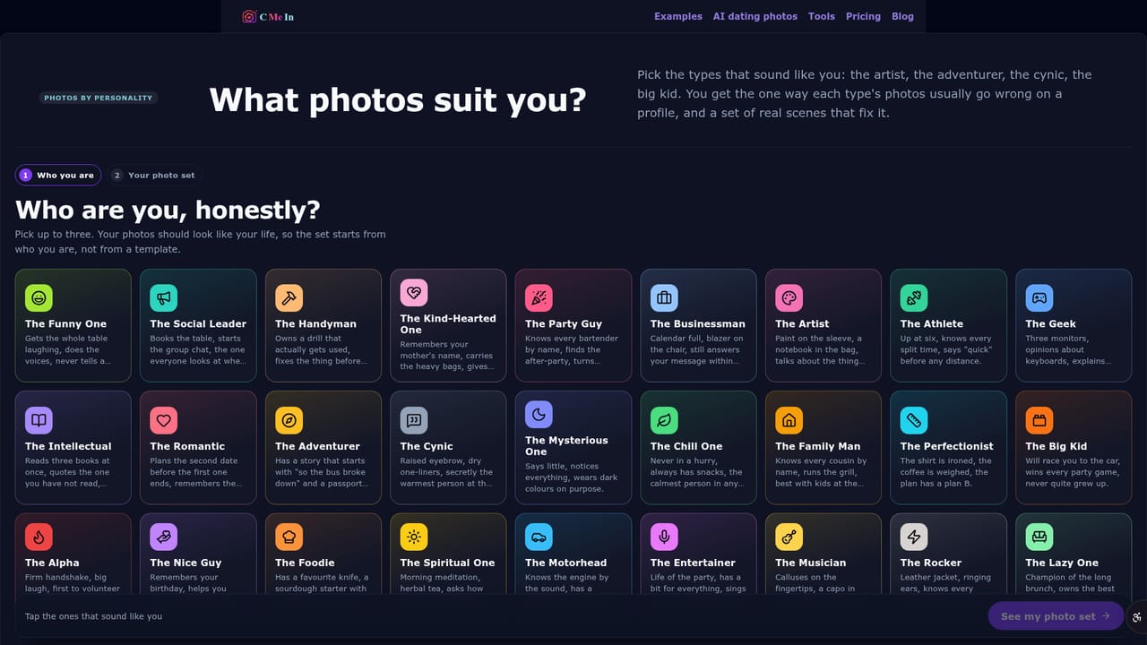Image resolution: width=1147 pixels, height=645 pixels.
Task: Click the car icon on The Motorhead
Action: point(539,537)
